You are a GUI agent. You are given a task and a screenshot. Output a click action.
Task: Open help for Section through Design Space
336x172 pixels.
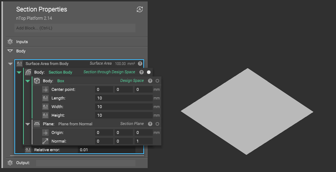pos(142,72)
